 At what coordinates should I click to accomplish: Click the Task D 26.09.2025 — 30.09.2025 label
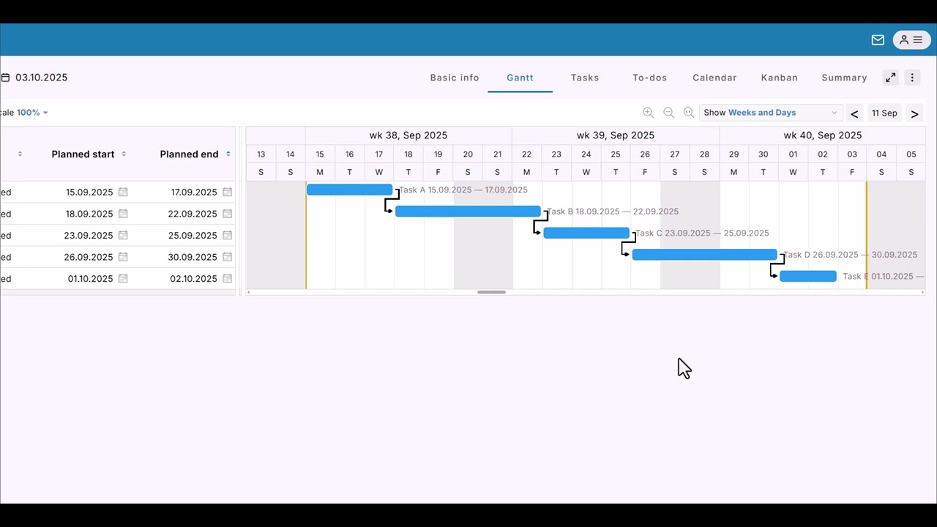pyautogui.click(x=850, y=255)
